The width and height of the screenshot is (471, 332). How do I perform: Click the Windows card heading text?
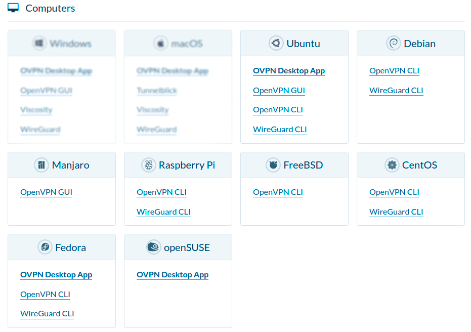pos(71,44)
